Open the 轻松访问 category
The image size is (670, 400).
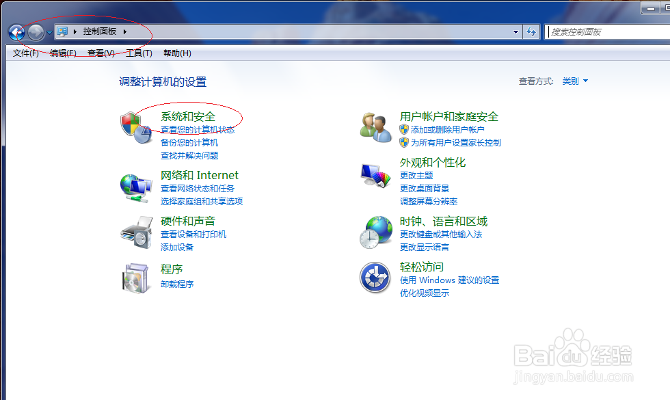tap(422, 267)
